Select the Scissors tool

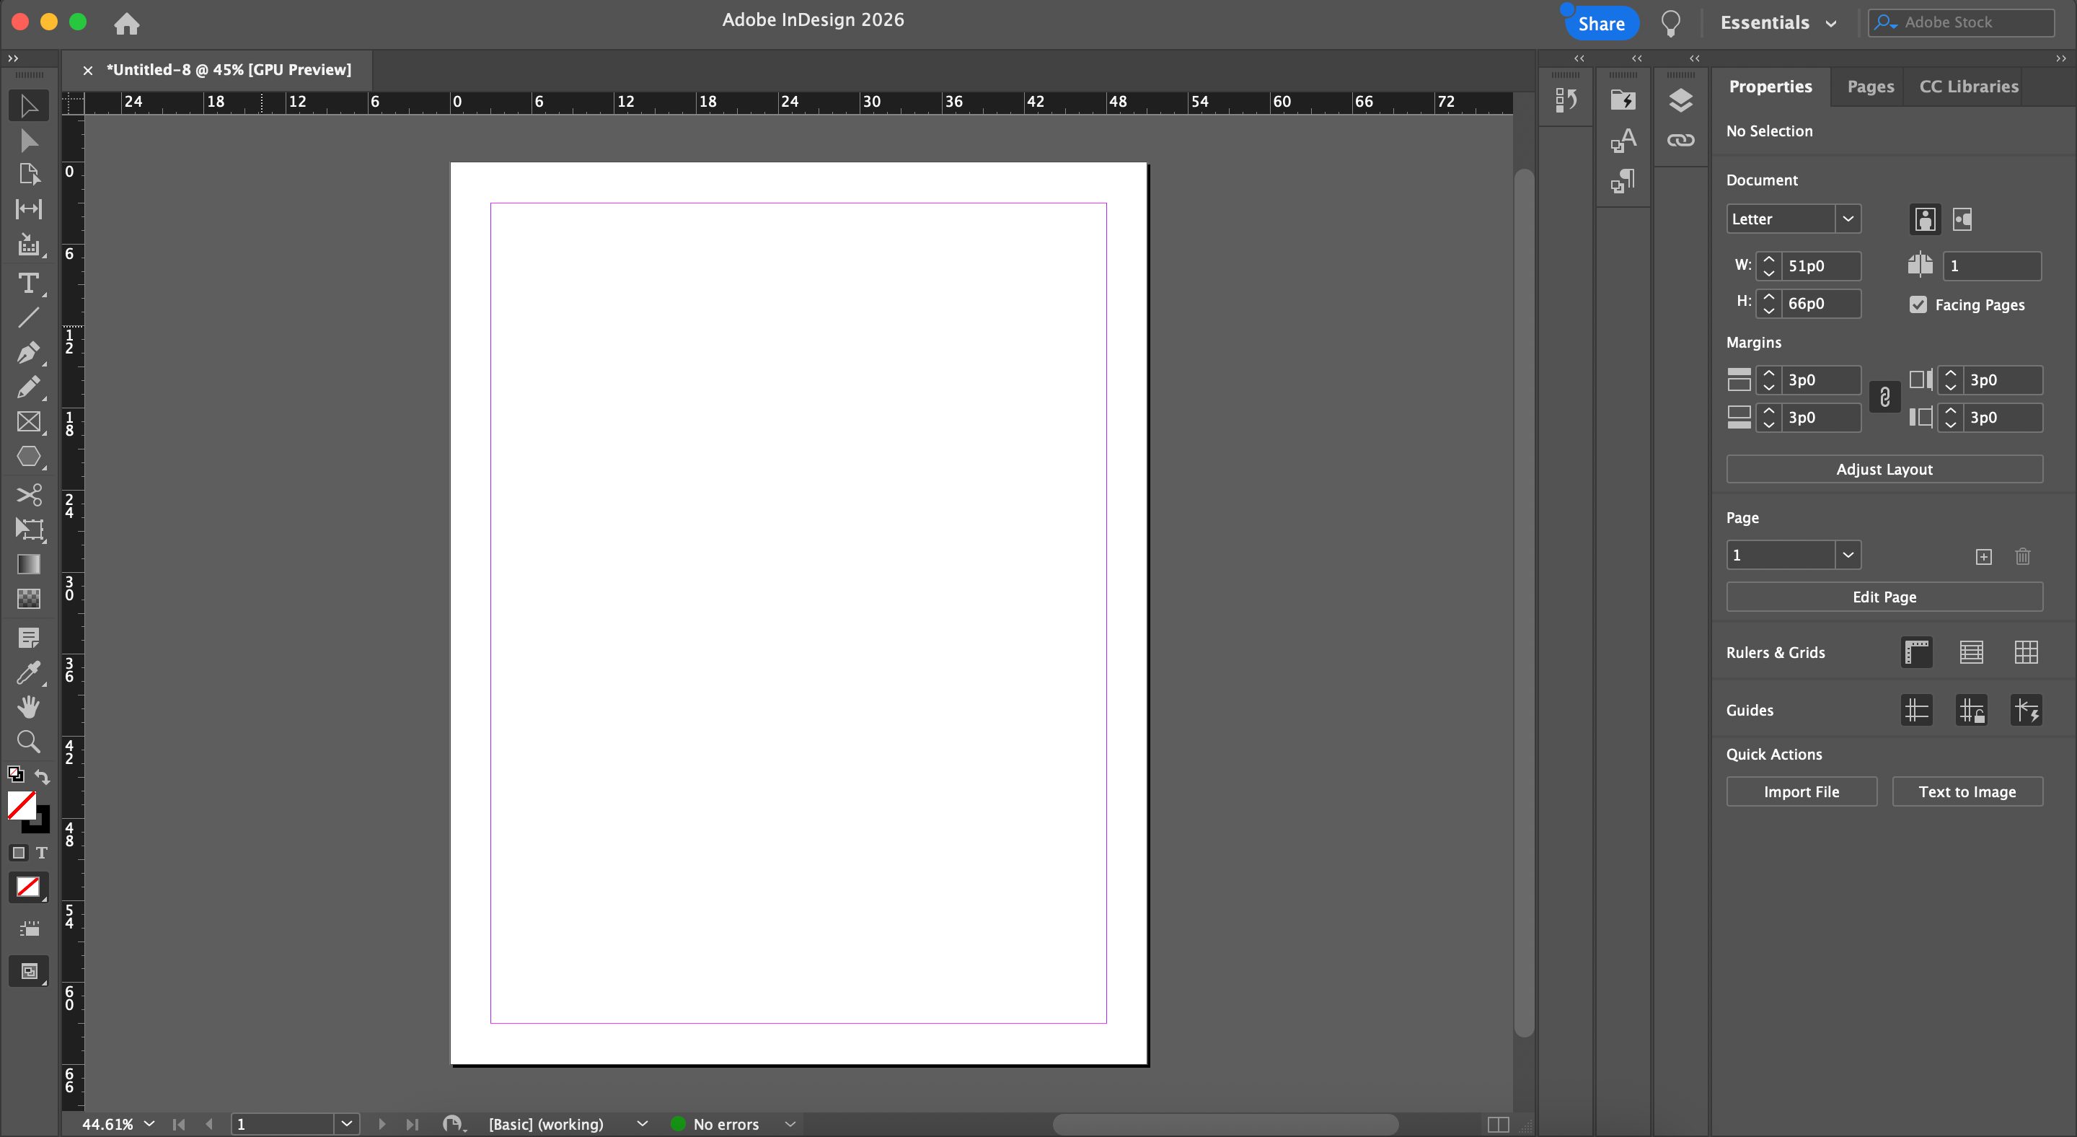click(x=28, y=494)
